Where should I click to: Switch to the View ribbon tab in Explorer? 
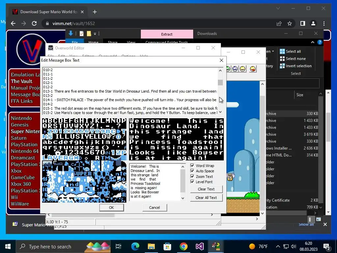131,42
